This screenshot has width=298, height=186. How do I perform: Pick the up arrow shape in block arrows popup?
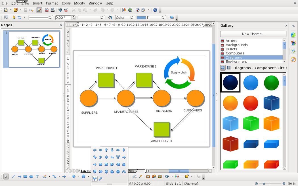(106, 150)
